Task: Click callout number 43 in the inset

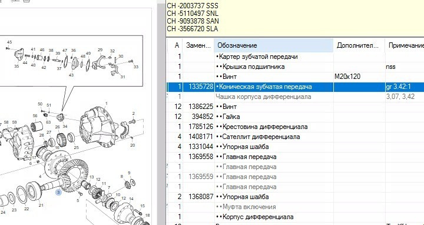Action: 71,75
